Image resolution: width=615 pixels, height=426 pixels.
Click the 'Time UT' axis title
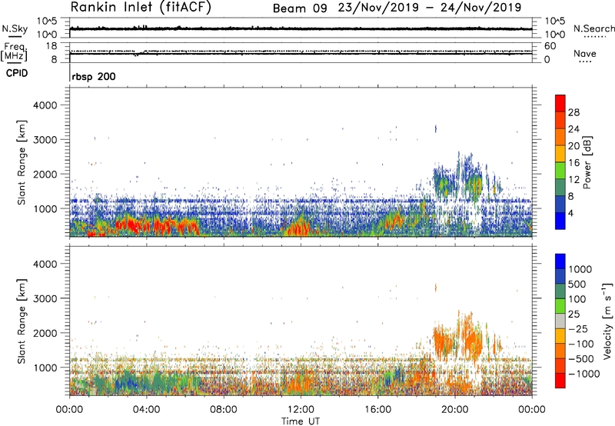tap(301, 421)
